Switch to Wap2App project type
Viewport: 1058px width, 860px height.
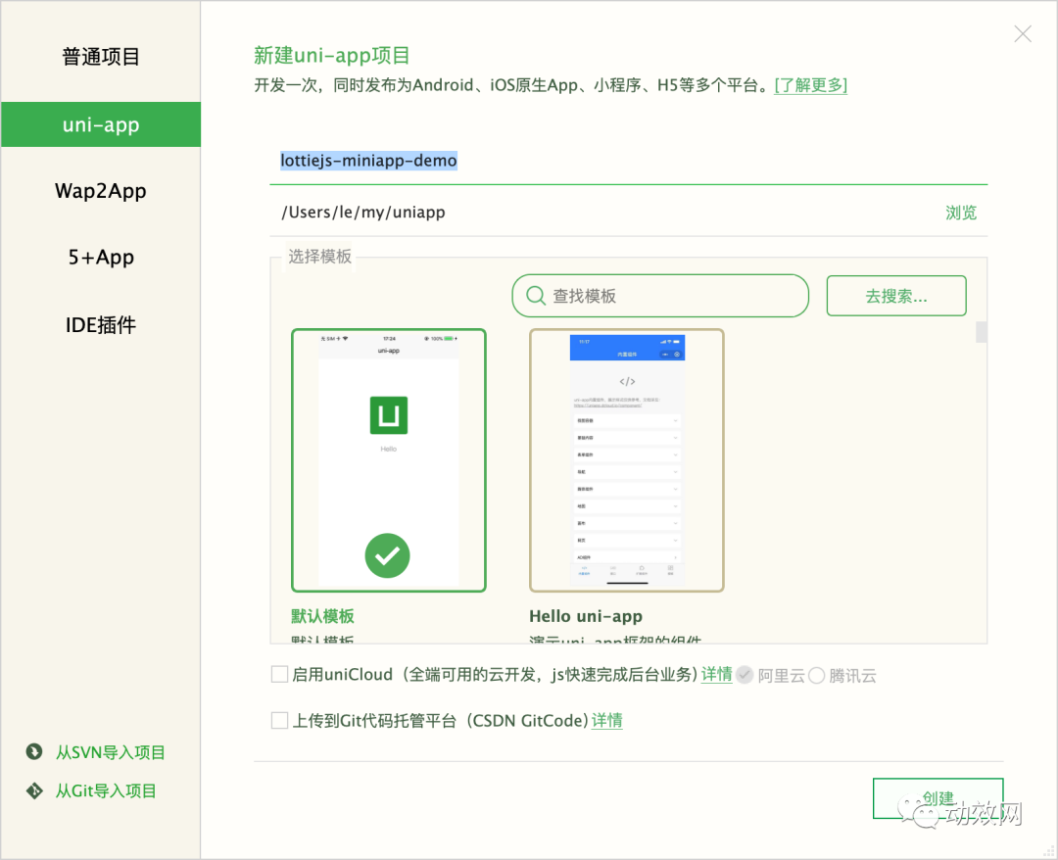[x=101, y=191]
